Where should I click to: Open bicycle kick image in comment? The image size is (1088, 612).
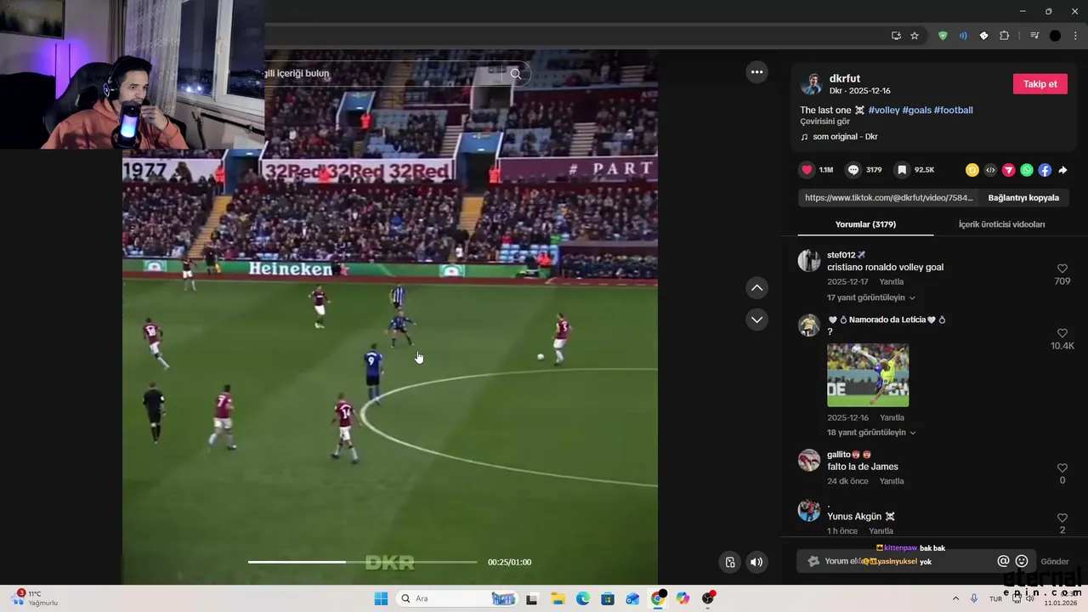[868, 375]
